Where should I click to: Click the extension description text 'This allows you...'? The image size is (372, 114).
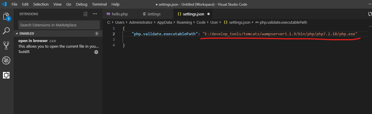click(59, 46)
